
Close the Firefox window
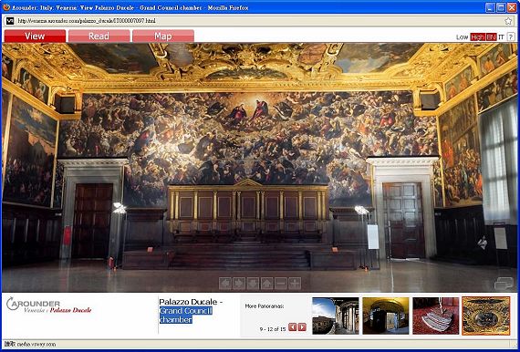(x=512, y=7)
